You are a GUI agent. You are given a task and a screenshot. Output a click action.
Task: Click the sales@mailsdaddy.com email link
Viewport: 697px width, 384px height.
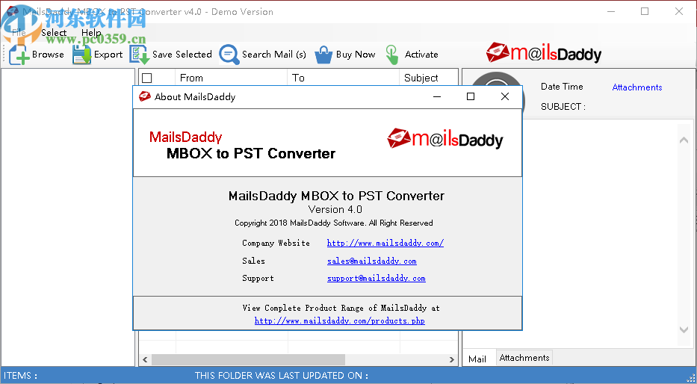[371, 261]
